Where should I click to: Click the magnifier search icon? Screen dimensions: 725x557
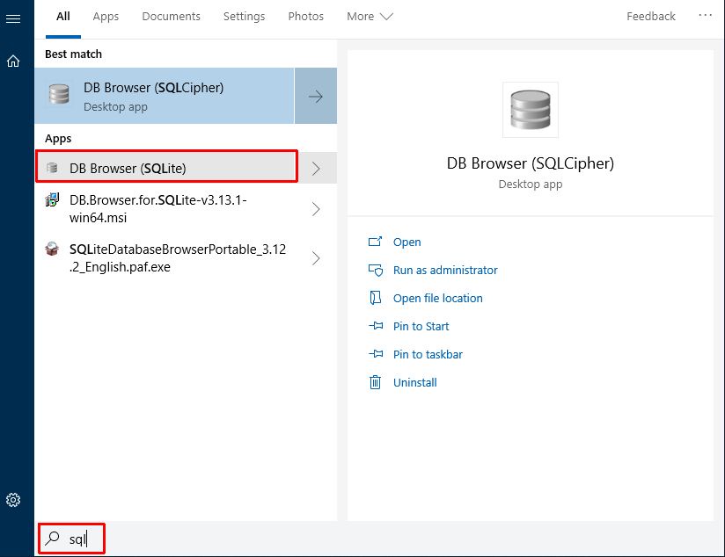pyautogui.click(x=52, y=538)
